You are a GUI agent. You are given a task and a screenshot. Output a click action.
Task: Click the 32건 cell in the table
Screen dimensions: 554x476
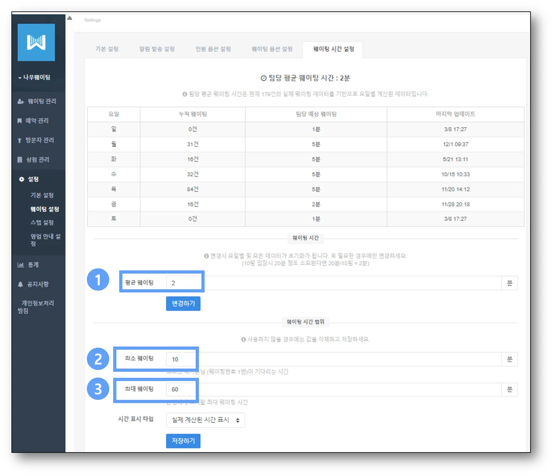coord(192,174)
